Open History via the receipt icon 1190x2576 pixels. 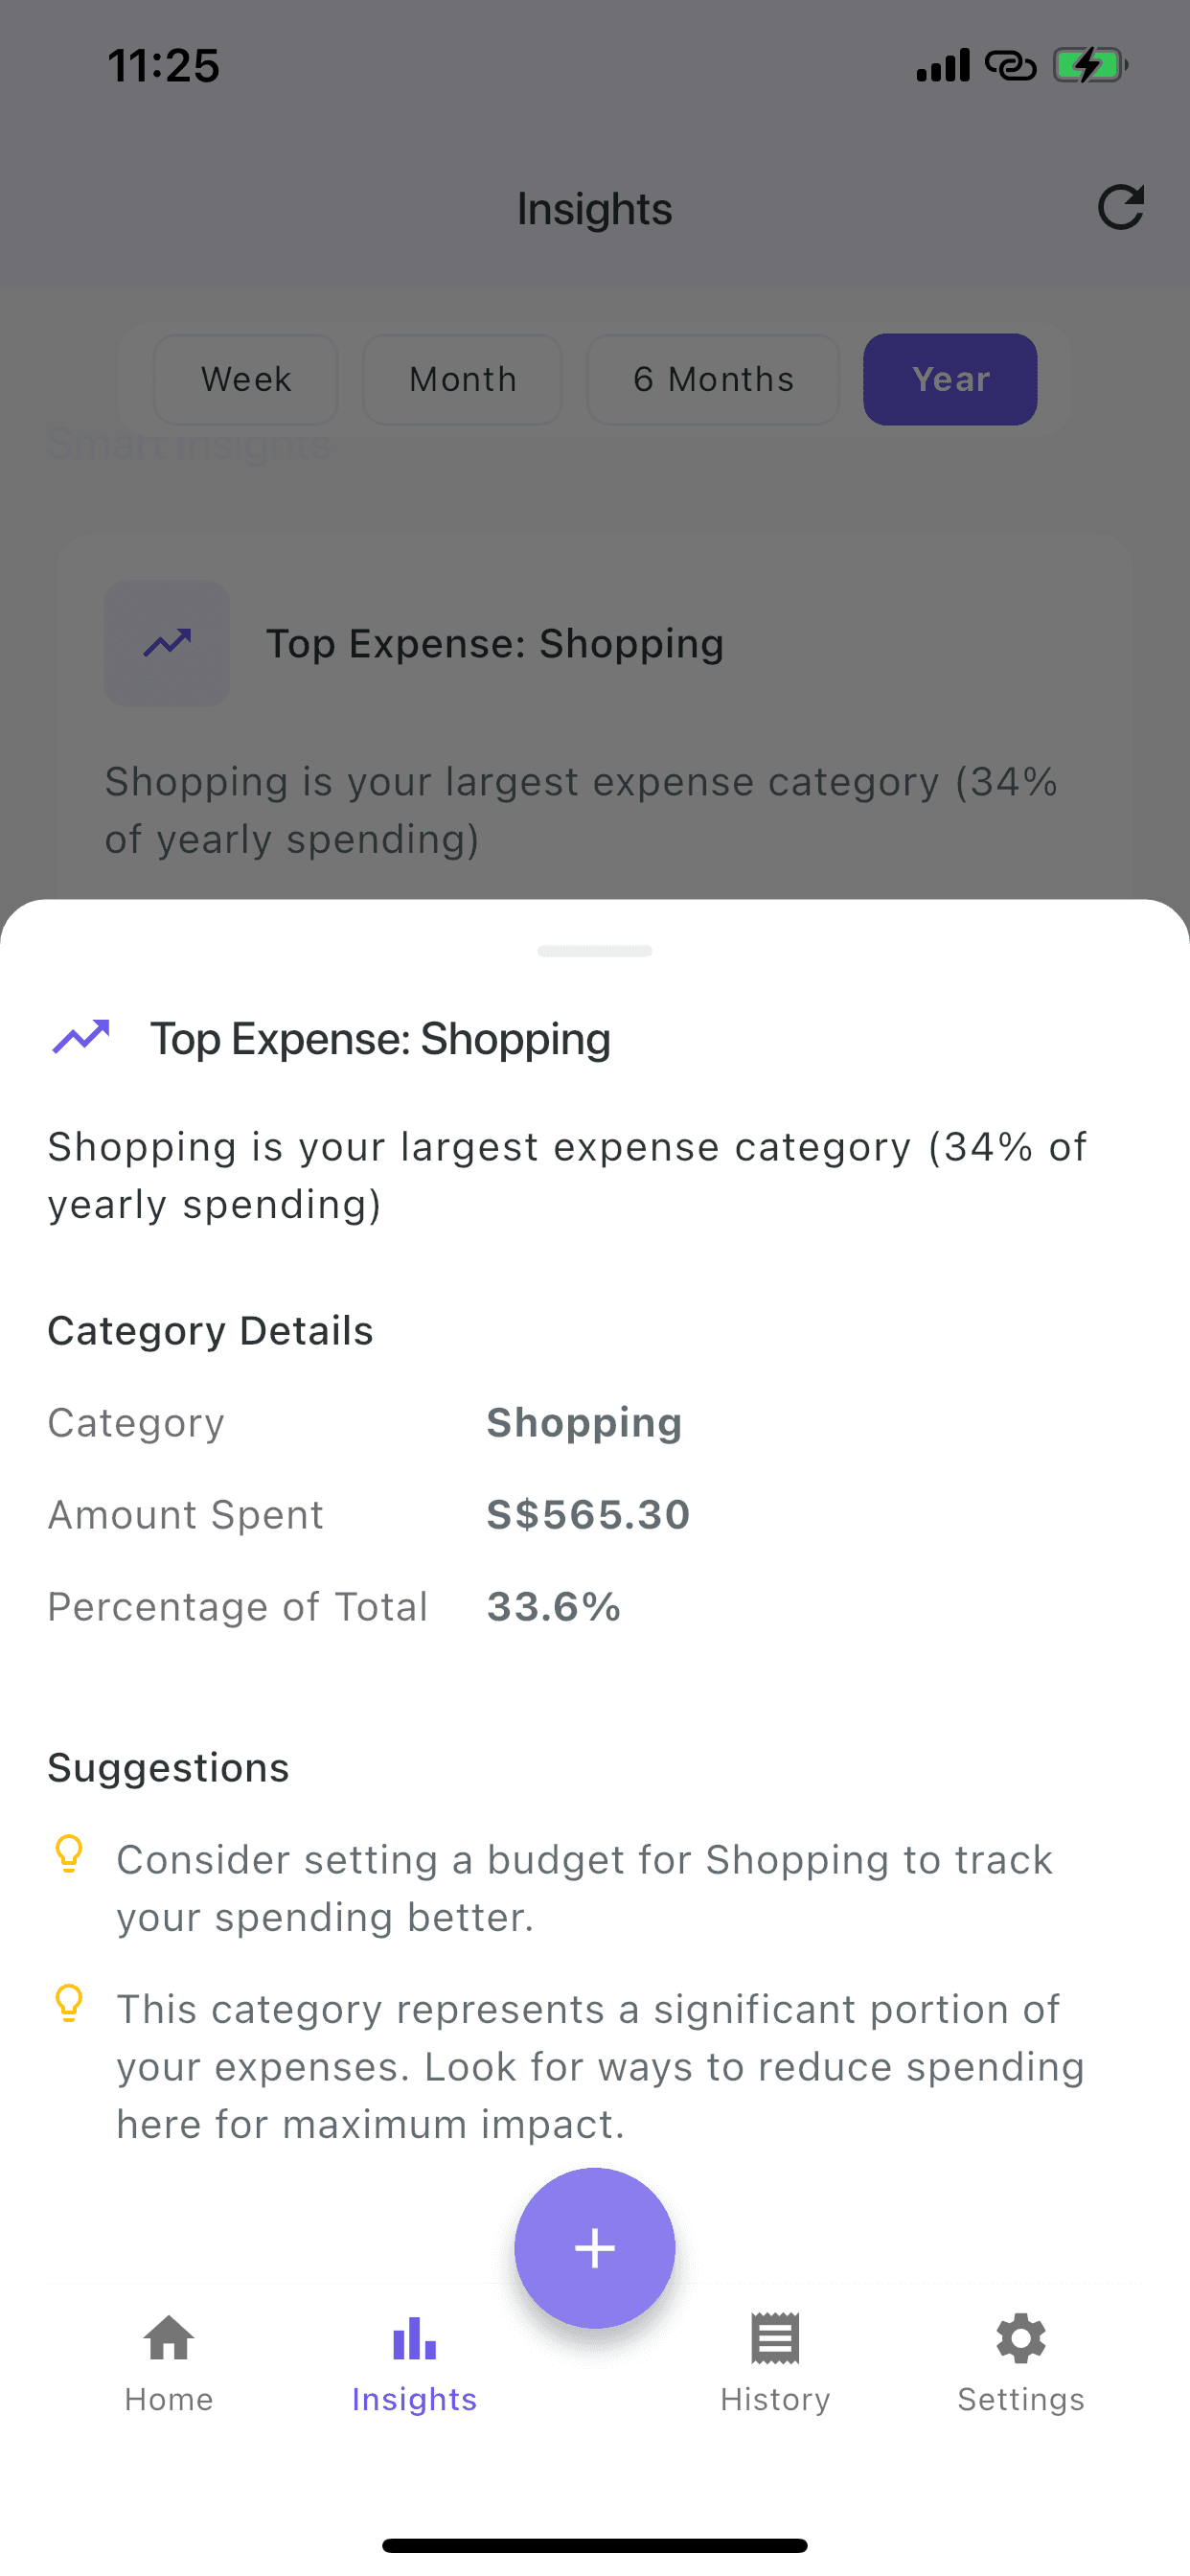[x=775, y=2340]
